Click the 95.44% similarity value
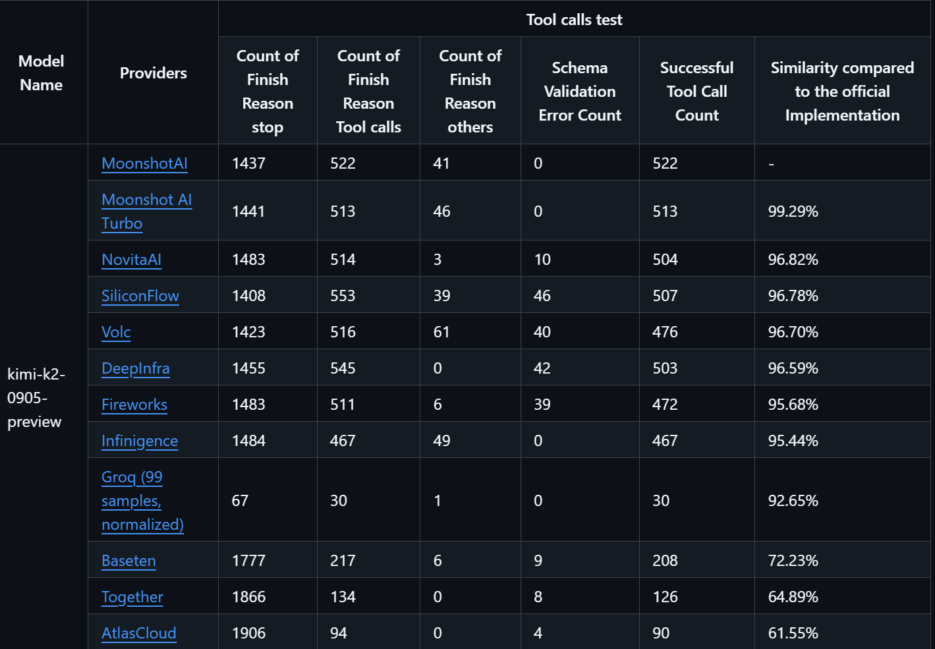935x649 pixels. click(x=793, y=441)
